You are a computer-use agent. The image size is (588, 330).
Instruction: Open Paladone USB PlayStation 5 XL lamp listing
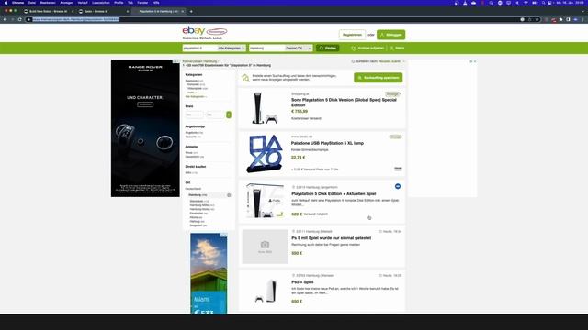[327, 143]
